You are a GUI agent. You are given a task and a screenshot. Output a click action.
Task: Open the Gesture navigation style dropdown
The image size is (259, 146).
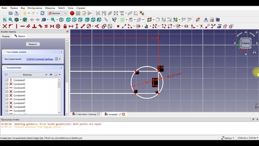point(228,138)
